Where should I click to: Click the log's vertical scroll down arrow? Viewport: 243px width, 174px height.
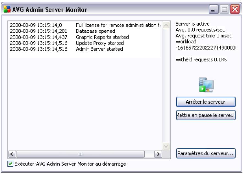tap(166, 146)
